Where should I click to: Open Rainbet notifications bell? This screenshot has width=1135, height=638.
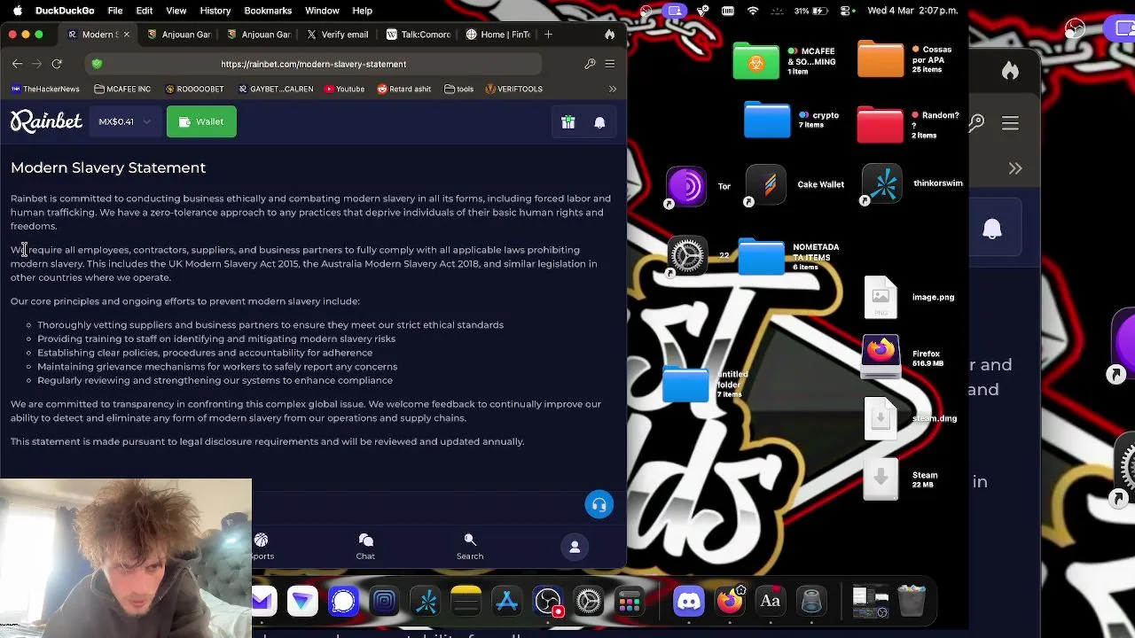(599, 122)
